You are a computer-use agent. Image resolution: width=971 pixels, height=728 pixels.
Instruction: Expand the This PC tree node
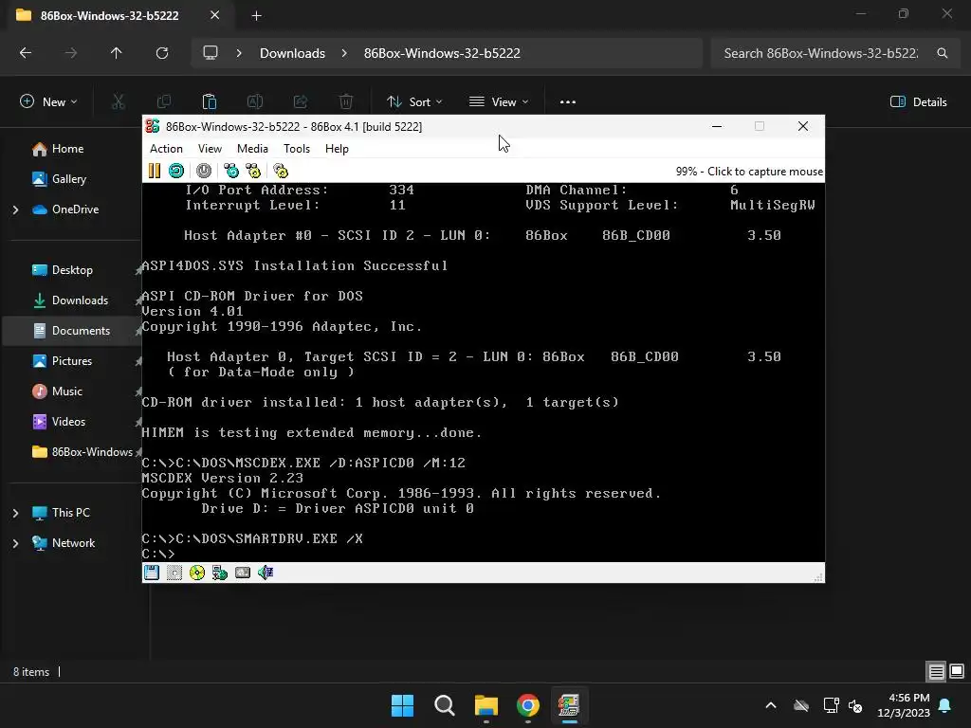(x=15, y=513)
